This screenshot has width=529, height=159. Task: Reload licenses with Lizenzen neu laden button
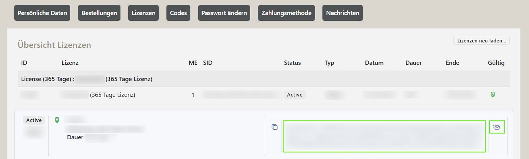pos(482,41)
